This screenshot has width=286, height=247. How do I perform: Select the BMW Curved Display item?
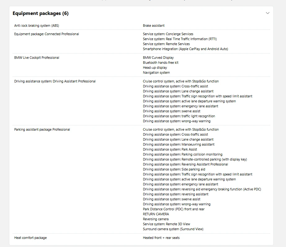pyautogui.click(x=158, y=58)
